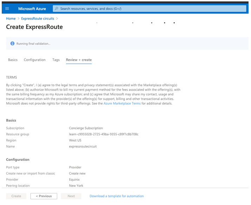Screen dimensions: 251x205
Task: Select the Review + create tab
Action: (x=79, y=60)
